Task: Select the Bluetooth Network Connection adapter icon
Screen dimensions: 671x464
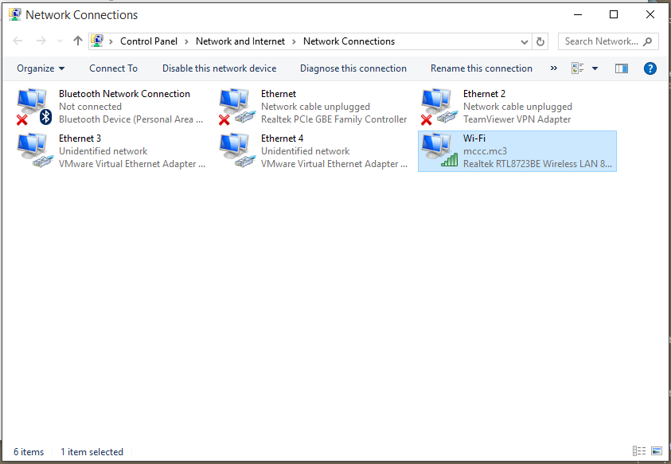Action: pyautogui.click(x=33, y=107)
